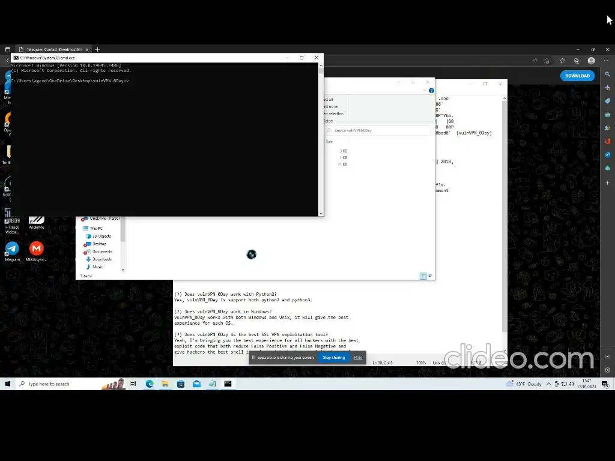The height and width of the screenshot is (461, 615).
Task: Open Edge Collections icon
Action: tap(576, 61)
